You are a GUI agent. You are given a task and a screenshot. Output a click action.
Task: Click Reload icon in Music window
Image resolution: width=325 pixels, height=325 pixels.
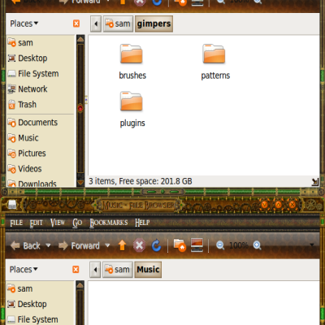(x=156, y=245)
